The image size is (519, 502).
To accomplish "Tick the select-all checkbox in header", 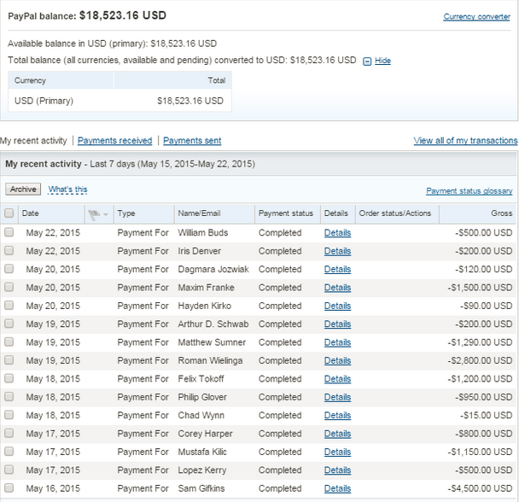I will [x=9, y=213].
